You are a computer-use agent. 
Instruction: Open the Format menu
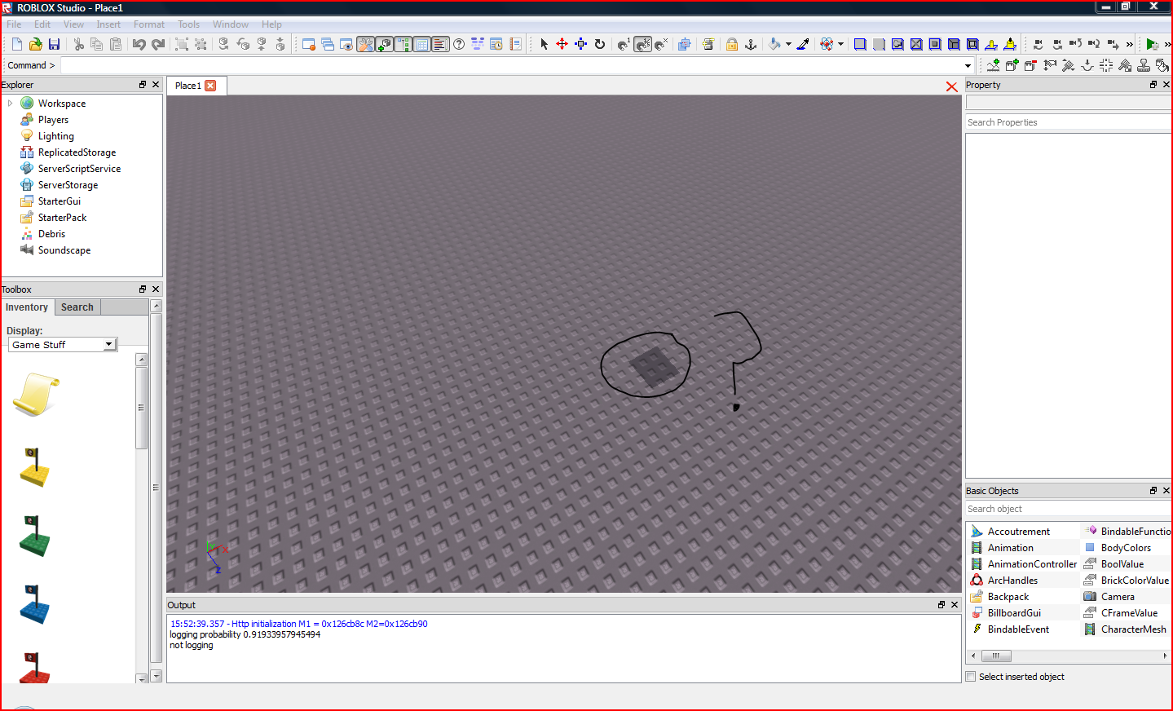click(x=149, y=24)
